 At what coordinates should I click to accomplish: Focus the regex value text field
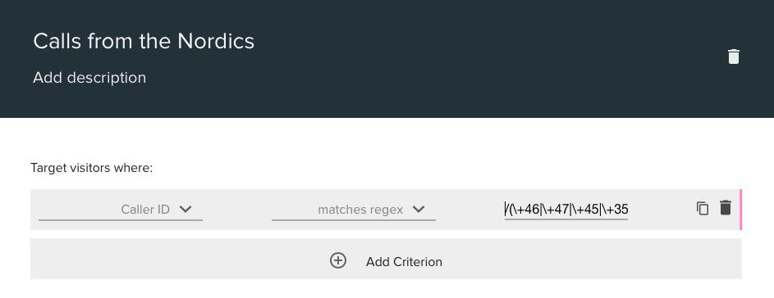click(566, 210)
